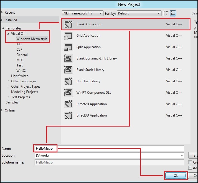The image size is (198, 183).
Task: Expand the Location path dropdown
Action: [182, 156]
